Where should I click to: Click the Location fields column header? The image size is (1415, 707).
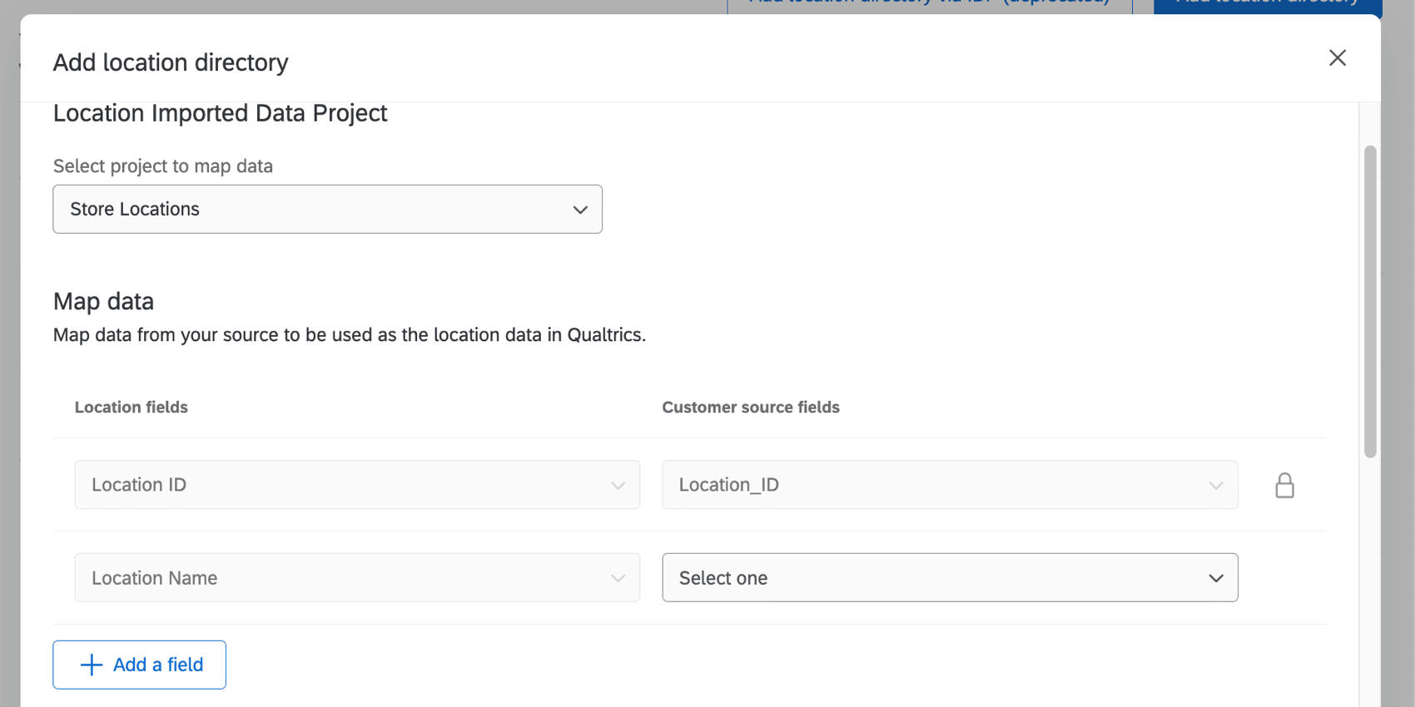point(132,408)
